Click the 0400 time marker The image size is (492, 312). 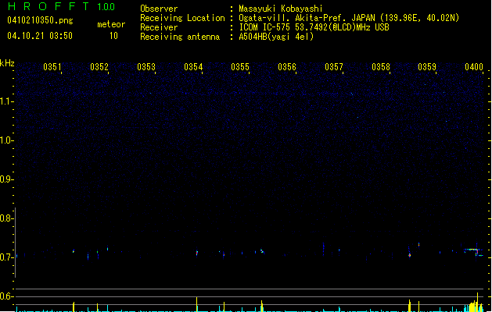(x=474, y=67)
